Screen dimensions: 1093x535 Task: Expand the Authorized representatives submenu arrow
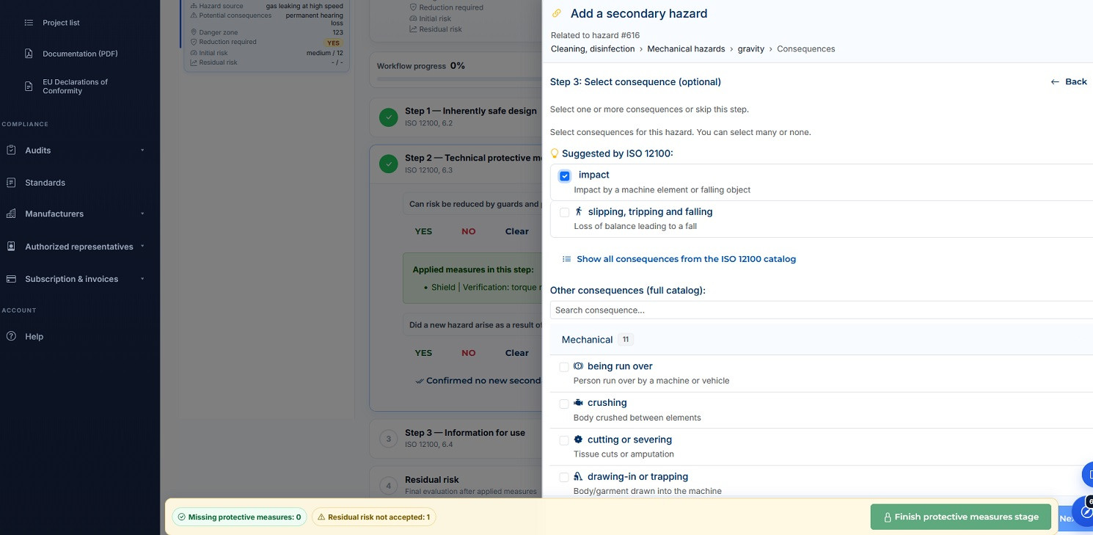[x=142, y=247]
